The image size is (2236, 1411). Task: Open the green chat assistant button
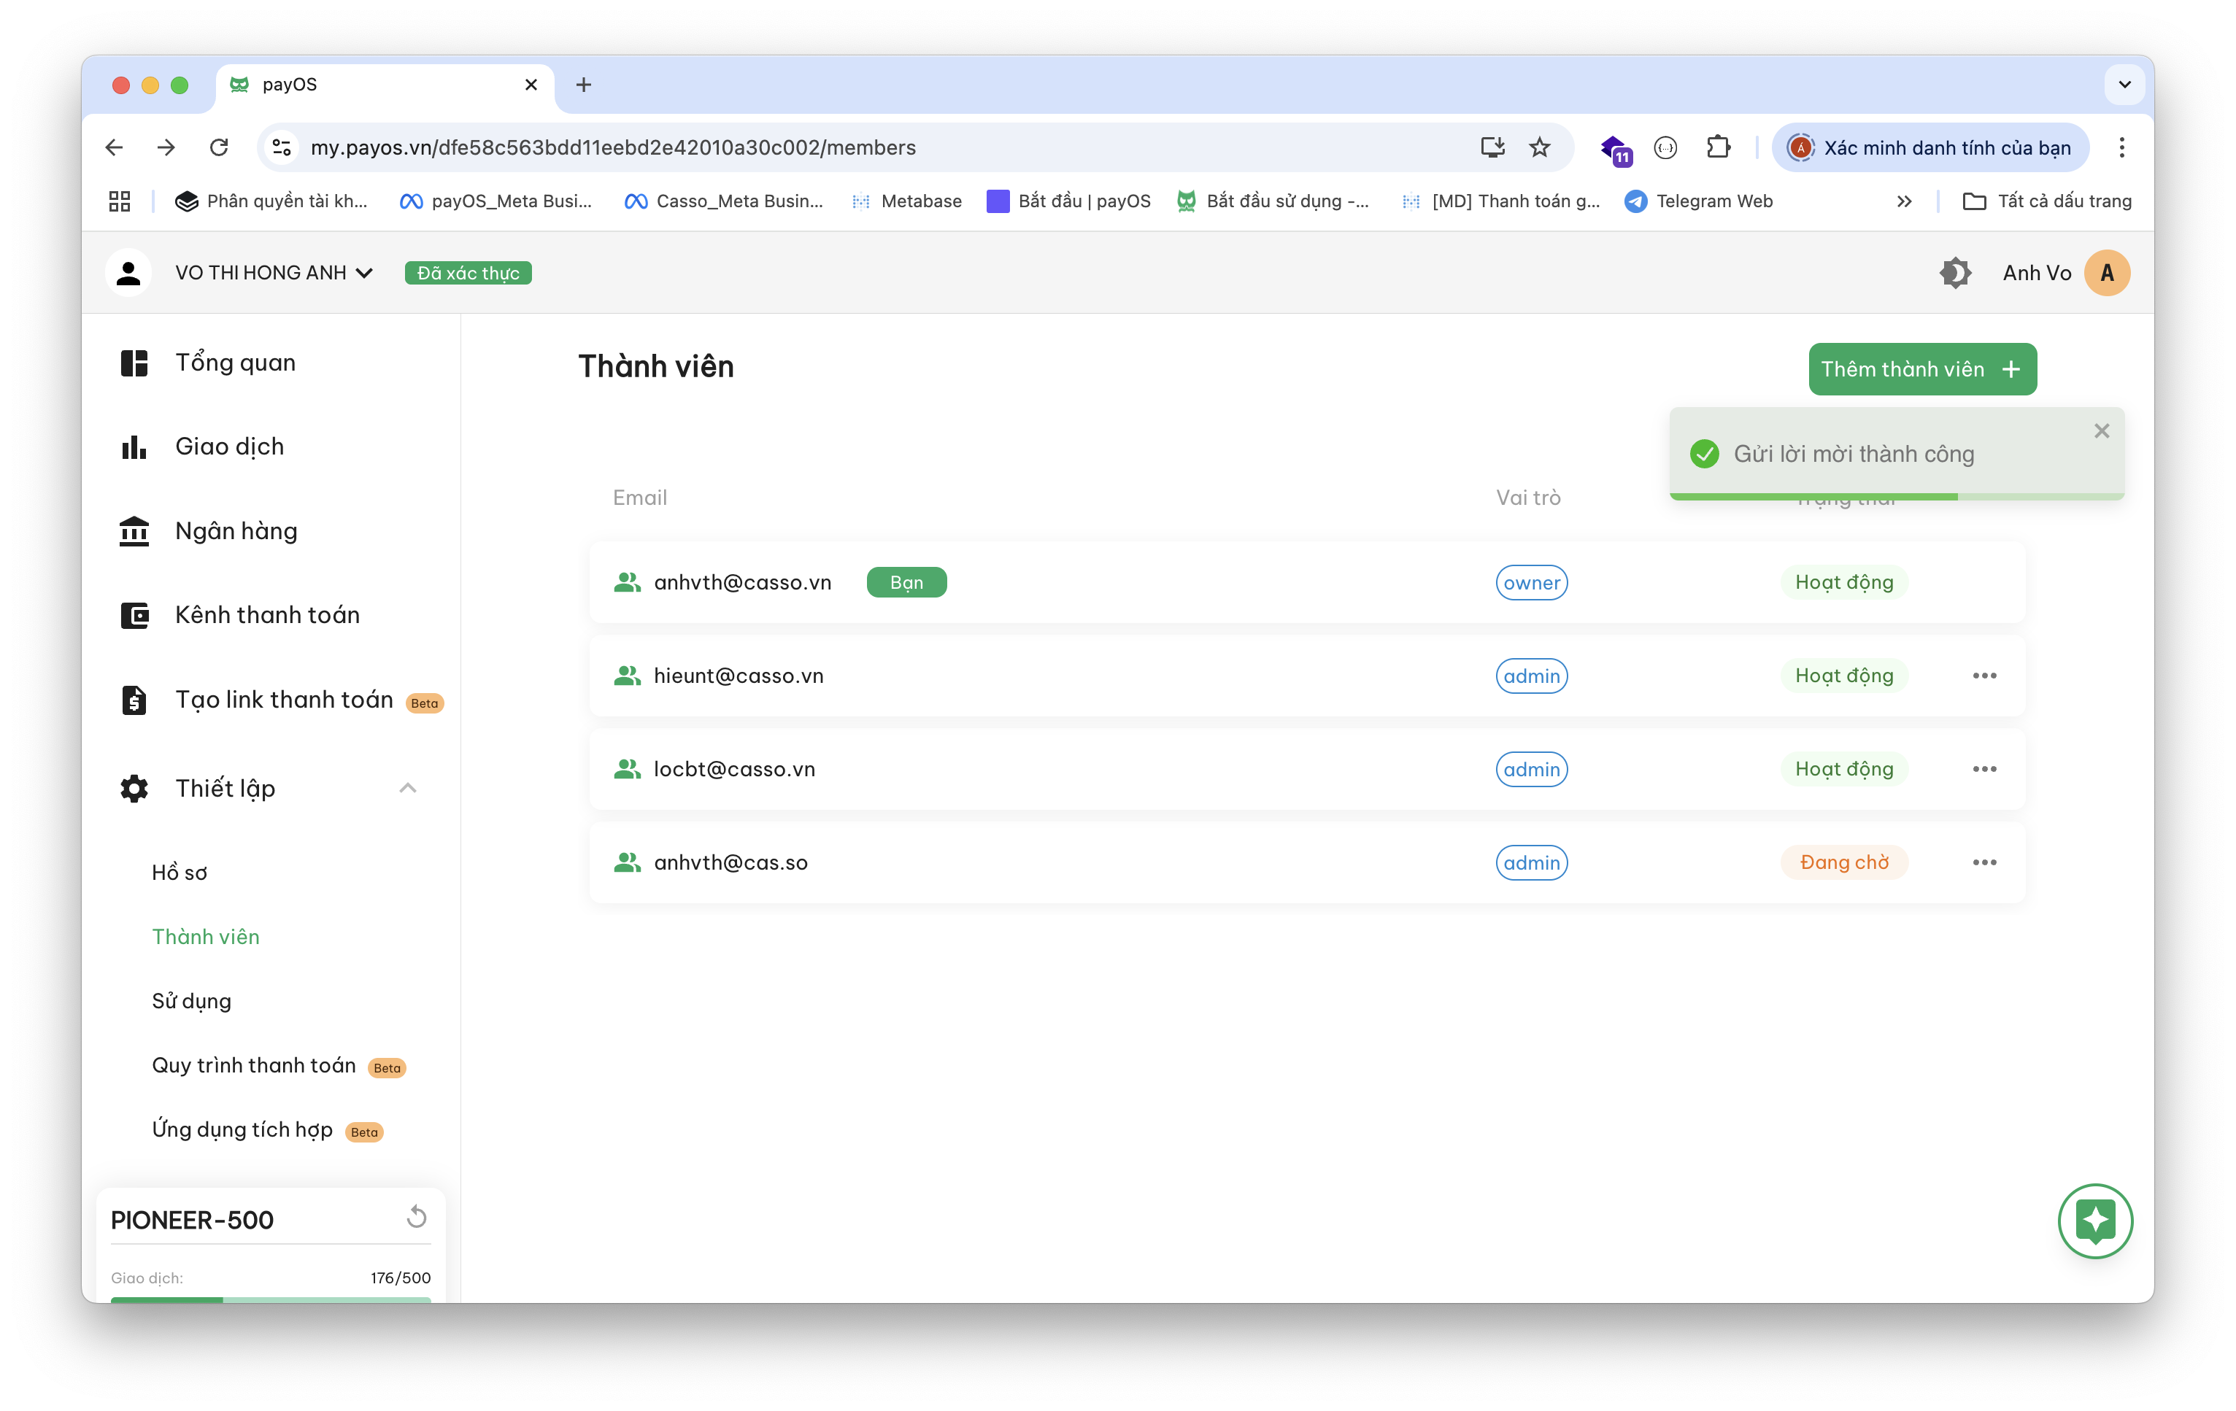(x=2095, y=1221)
